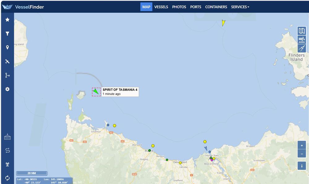
Task: Toggle the wind and weather layer icon
Action: (302, 39)
